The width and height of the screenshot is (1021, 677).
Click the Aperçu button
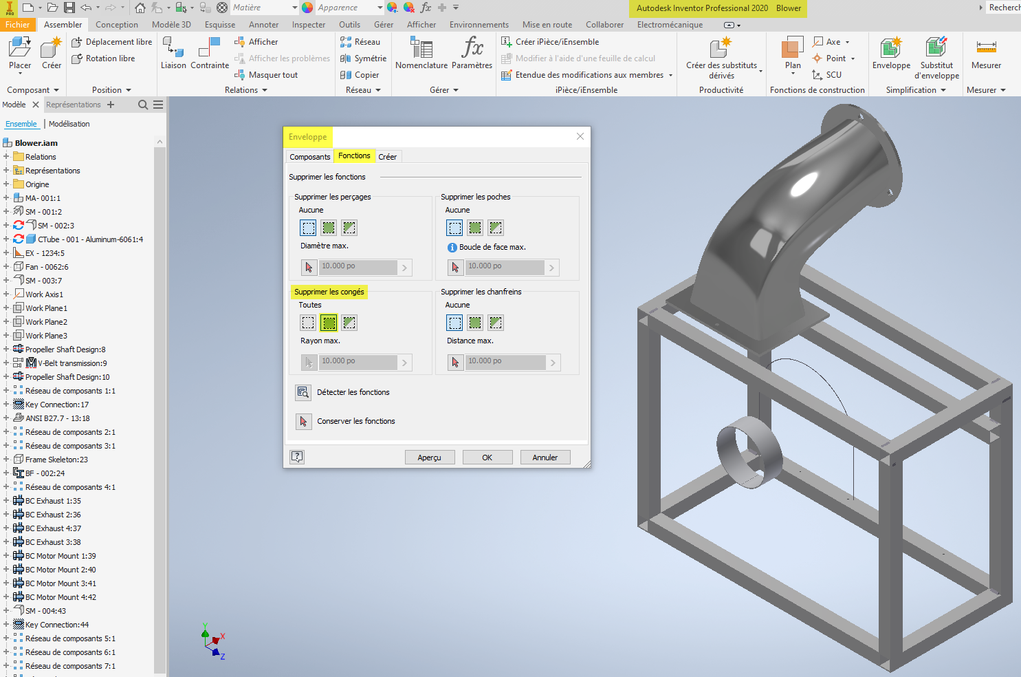tap(430, 457)
